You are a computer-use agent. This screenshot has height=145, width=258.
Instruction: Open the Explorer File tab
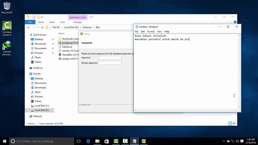click(30, 22)
